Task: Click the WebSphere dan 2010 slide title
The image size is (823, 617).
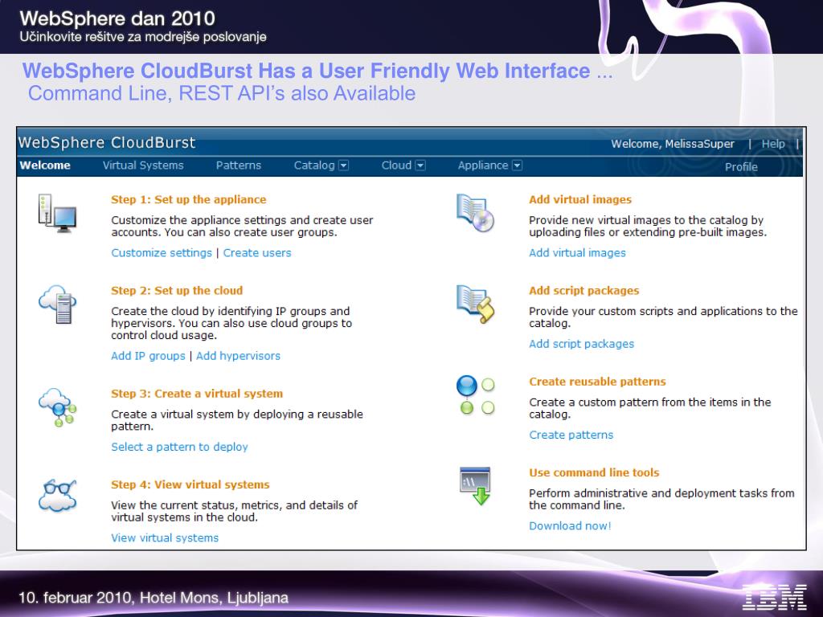Action: click(x=117, y=19)
